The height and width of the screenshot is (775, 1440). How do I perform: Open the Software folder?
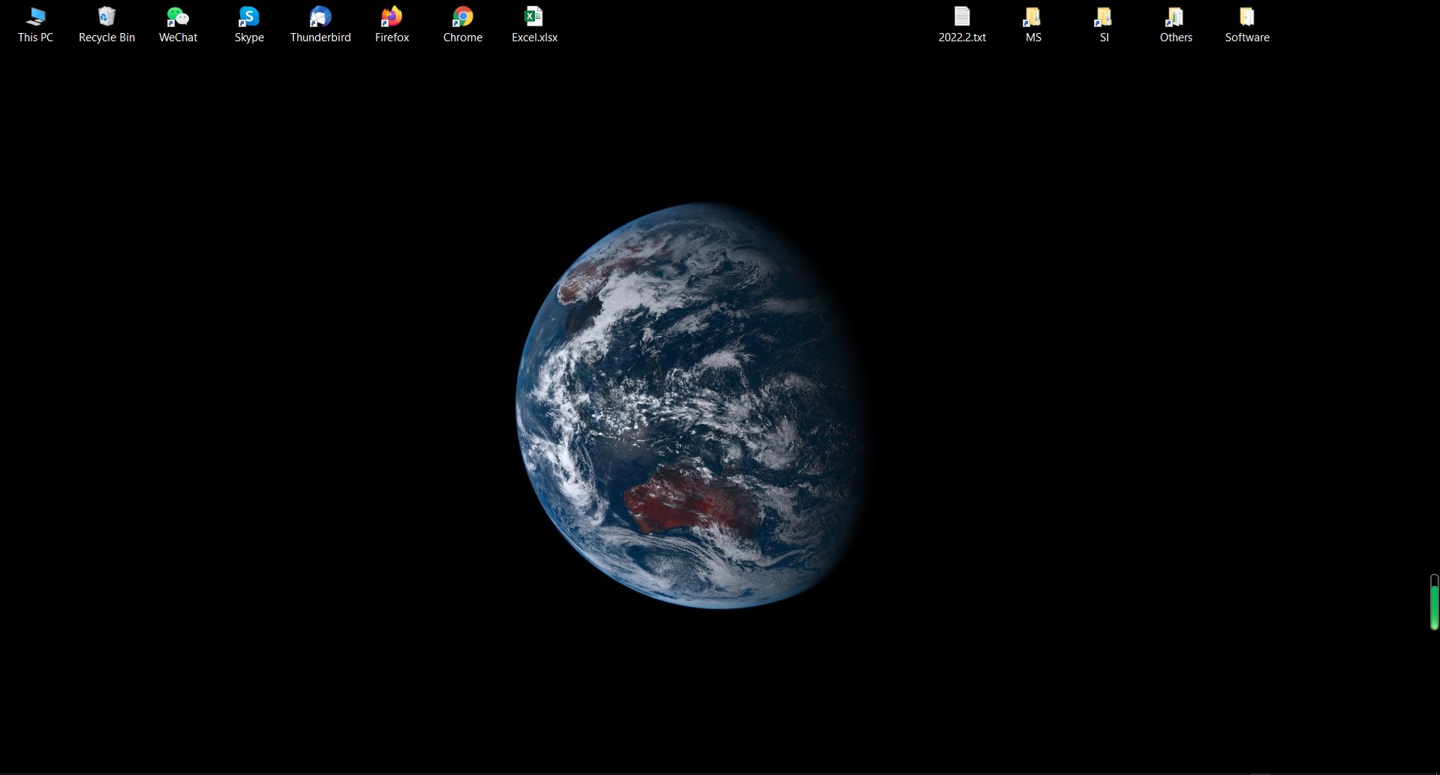1246,16
